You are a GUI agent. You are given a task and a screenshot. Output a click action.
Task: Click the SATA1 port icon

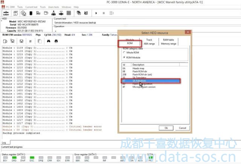tap(6, 13)
